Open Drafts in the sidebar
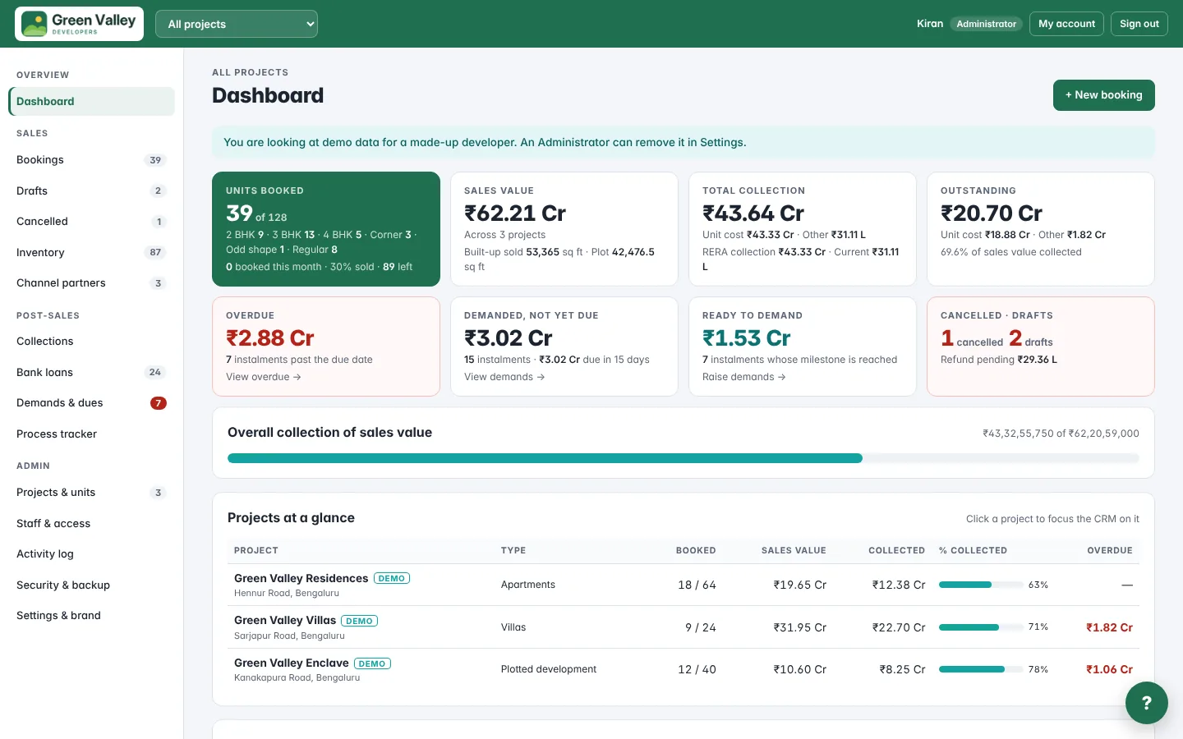The height and width of the screenshot is (739, 1183). (x=91, y=190)
